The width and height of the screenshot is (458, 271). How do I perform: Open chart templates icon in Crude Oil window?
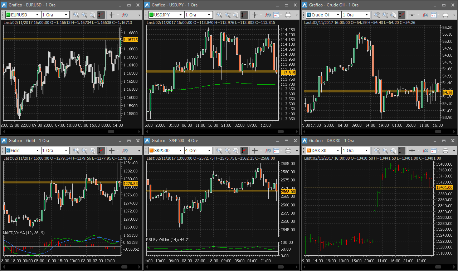click(x=434, y=15)
